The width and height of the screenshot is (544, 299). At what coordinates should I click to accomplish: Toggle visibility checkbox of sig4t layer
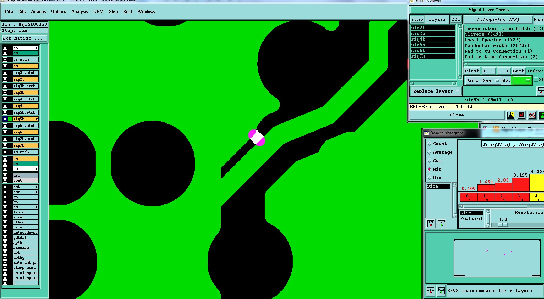5,106
